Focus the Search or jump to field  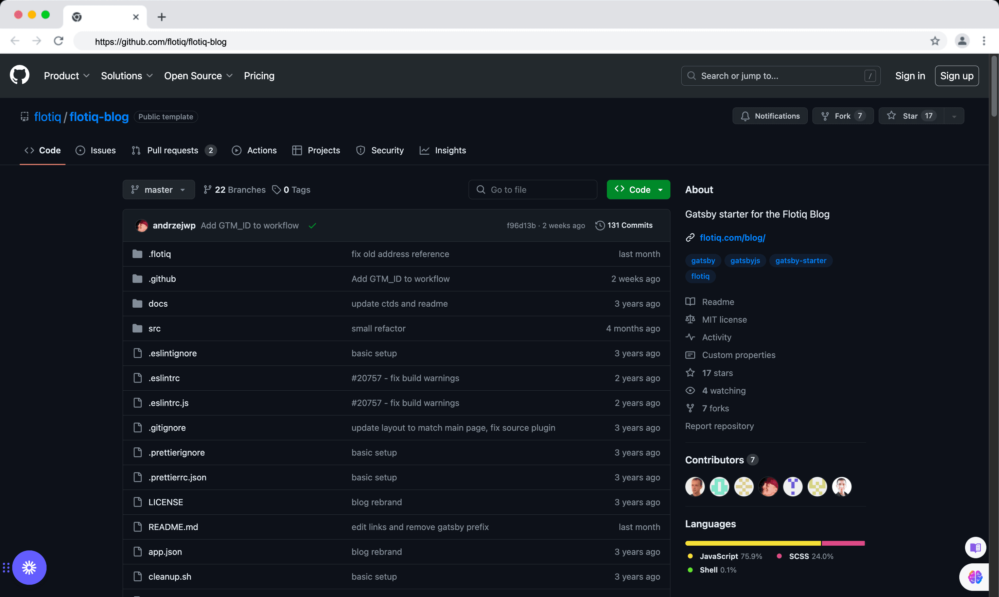(x=780, y=75)
